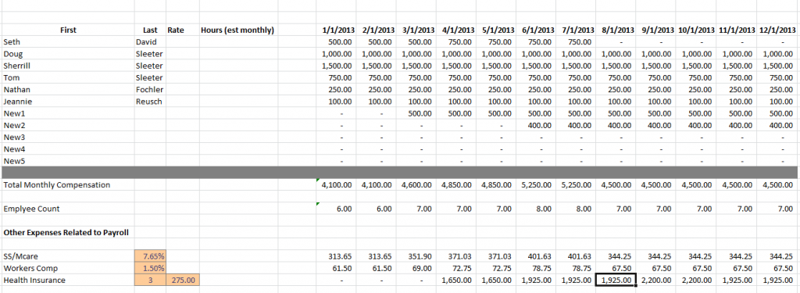The height and width of the screenshot is (293, 800).
Task: Click the 'New1' placeholder employee cell
Action: pyautogui.click(x=68, y=113)
